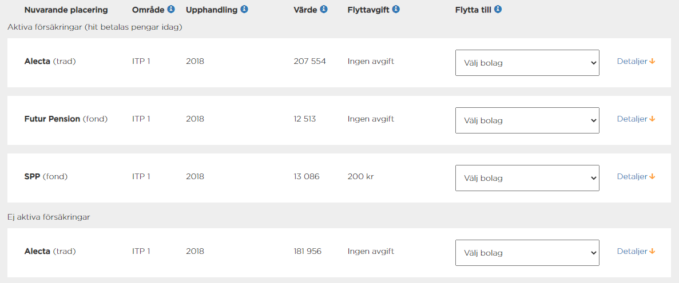Expand Detaljer for the active Alecta insurance
The width and height of the screenshot is (679, 283).
click(636, 61)
